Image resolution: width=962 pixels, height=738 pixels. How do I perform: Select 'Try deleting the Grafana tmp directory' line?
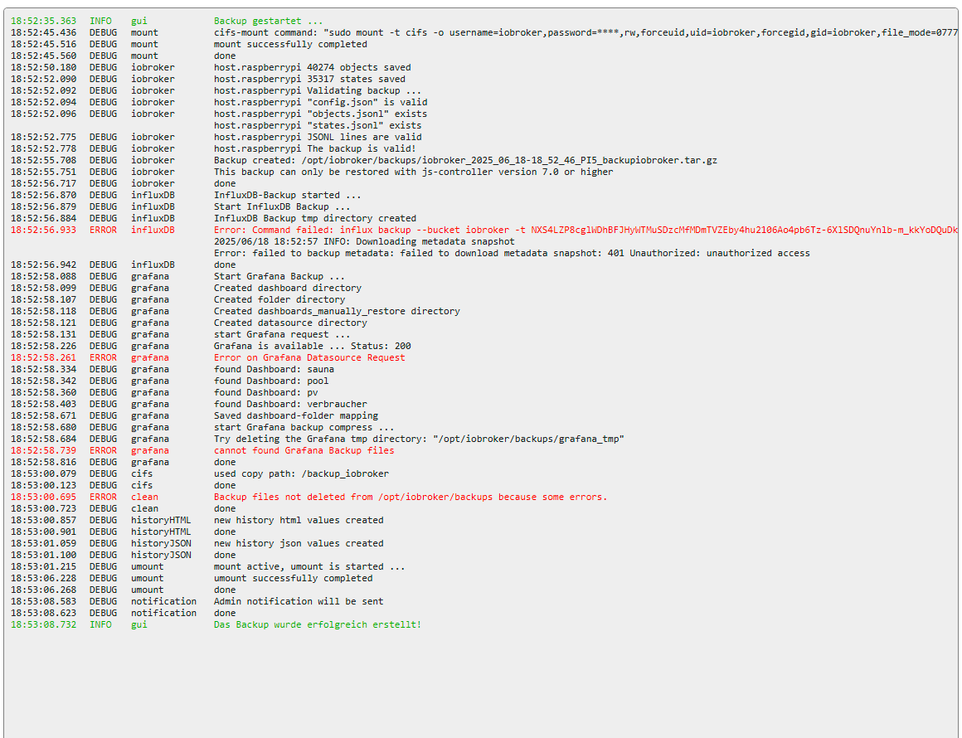click(x=419, y=440)
